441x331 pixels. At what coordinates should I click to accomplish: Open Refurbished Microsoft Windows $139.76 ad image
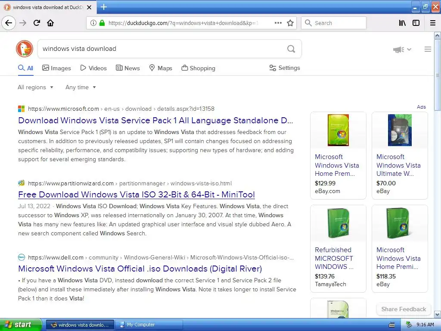338,223
